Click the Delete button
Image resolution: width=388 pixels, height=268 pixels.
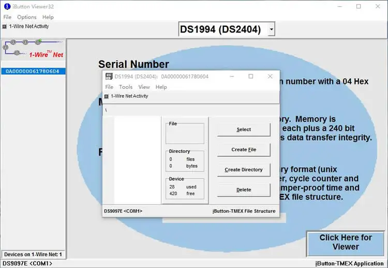click(244, 190)
